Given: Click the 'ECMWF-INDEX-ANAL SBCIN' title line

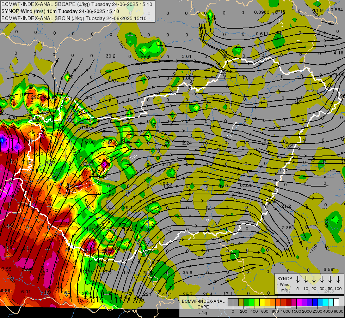Looking at the screenshot, I should click(x=74, y=18).
